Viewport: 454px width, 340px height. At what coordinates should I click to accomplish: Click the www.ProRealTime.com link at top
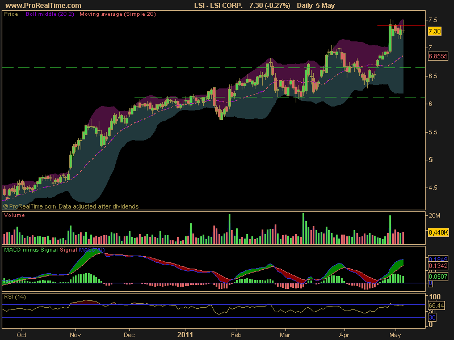pos(43,6)
